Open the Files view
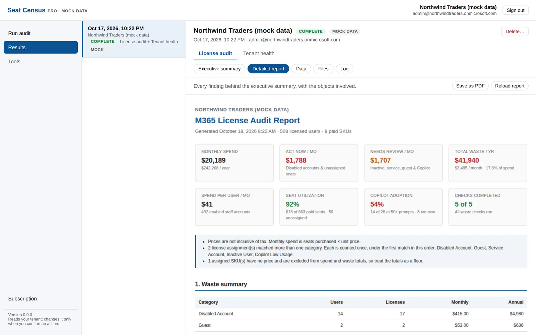The image size is (536, 335). (x=323, y=69)
